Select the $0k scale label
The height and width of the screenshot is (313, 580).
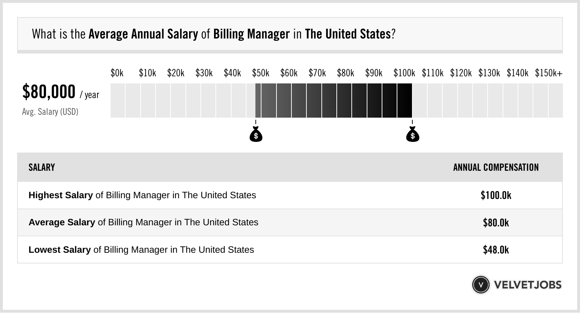[117, 73]
